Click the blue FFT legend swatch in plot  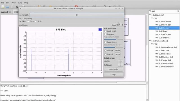coord(100,30)
